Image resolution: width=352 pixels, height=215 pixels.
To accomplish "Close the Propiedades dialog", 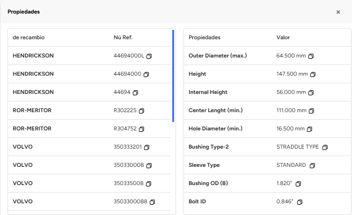I will point(338,12).
